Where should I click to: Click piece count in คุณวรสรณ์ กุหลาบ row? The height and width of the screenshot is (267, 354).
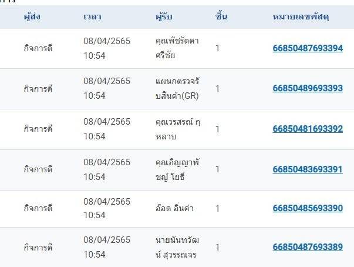217,129
